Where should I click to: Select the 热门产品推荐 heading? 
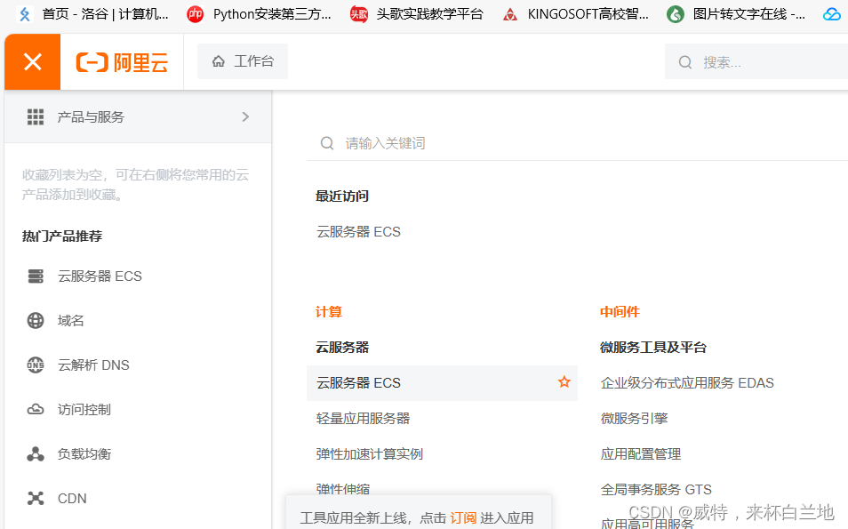pos(62,236)
